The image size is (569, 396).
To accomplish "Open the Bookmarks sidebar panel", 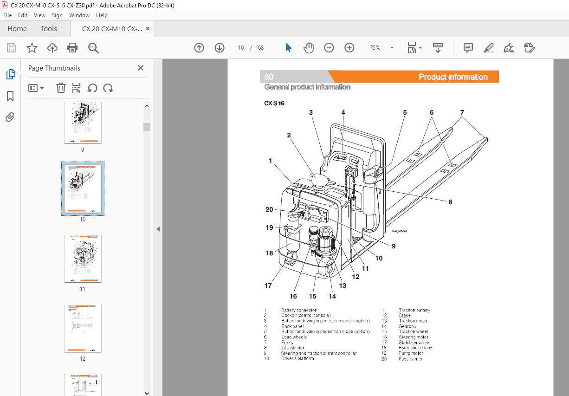I will (10, 96).
